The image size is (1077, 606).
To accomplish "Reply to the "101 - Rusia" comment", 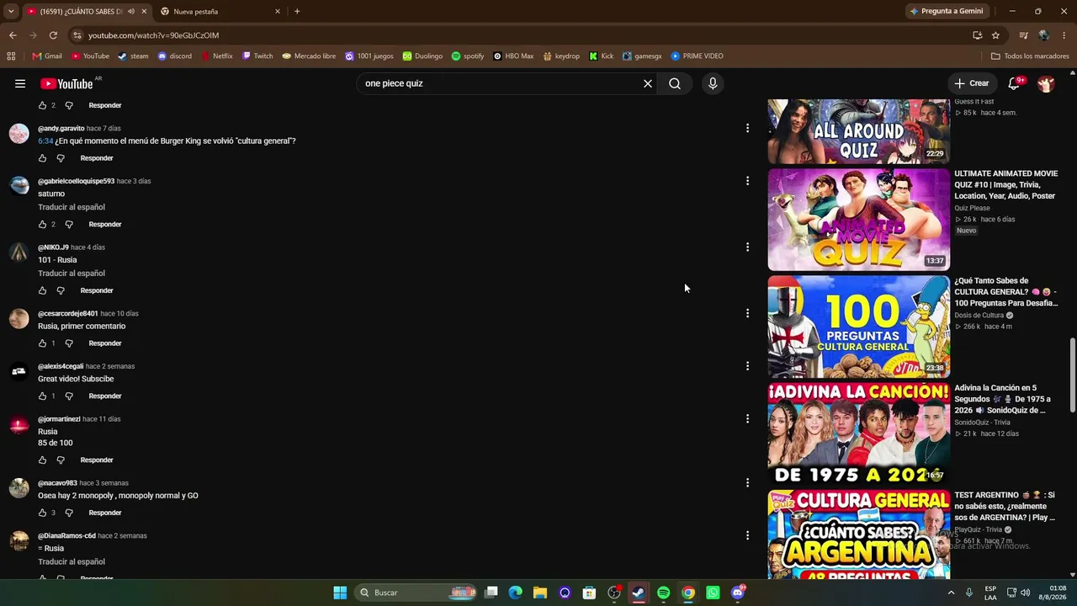I will coord(97,290).
